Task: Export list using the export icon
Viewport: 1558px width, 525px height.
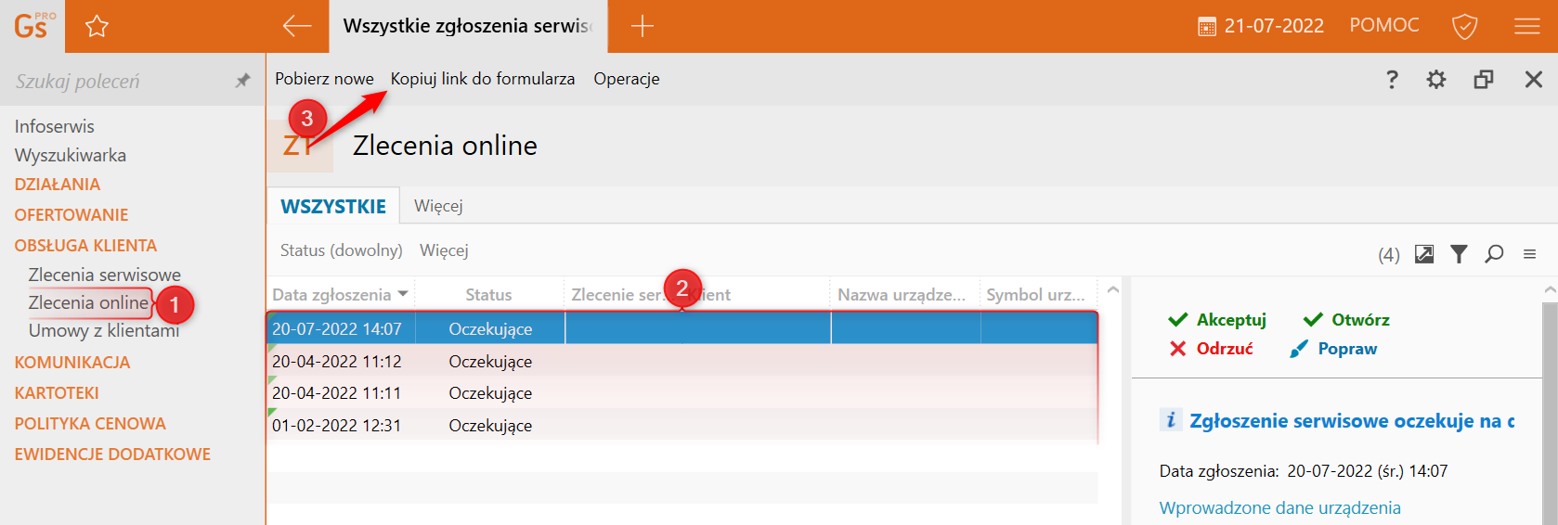Action: (1423, 254)
